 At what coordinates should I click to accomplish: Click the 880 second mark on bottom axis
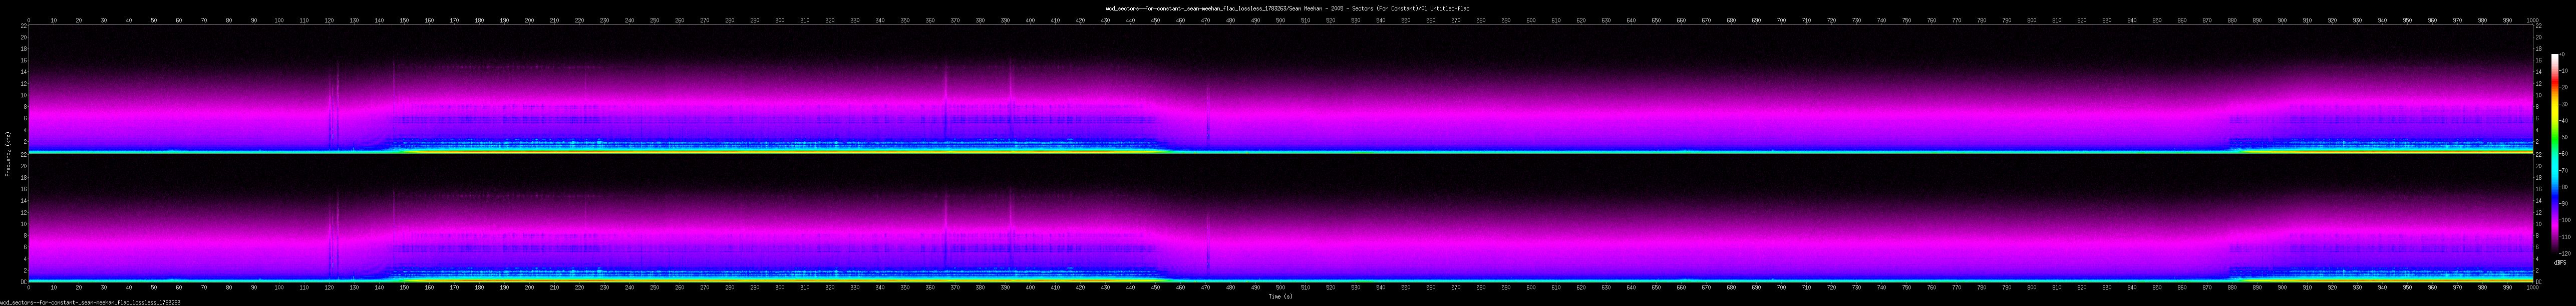2231,287
